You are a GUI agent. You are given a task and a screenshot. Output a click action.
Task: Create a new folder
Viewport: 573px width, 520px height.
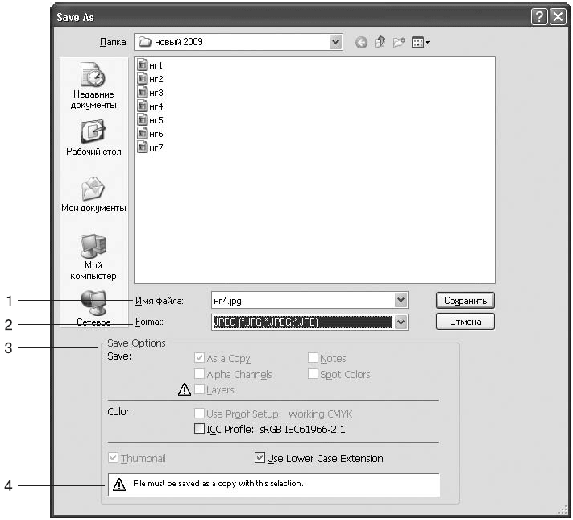click(x=398, y=42)
